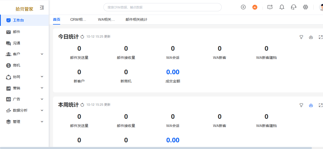
Task: Click the 数据分析 bar chart icon
Action: pos(8,111)
